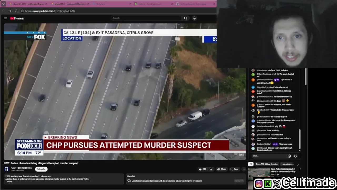Screen dimensions: 337x190
Task: Select the Law enforcement chip
Action: click(287, 164)
